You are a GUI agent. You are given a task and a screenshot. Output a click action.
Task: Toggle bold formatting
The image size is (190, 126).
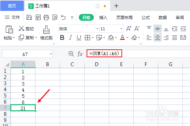pos(62,37)
